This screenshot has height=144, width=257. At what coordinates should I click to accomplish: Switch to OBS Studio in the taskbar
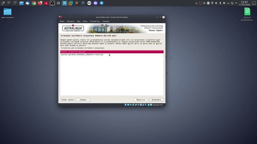click(52, 3)
